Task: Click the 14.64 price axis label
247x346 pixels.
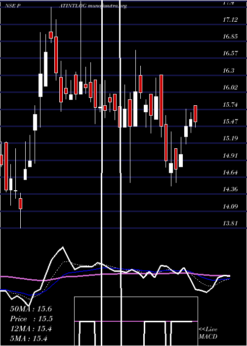Action: pos(230,173)
